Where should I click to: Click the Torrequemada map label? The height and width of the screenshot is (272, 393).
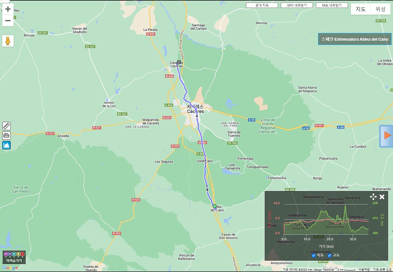257,167
